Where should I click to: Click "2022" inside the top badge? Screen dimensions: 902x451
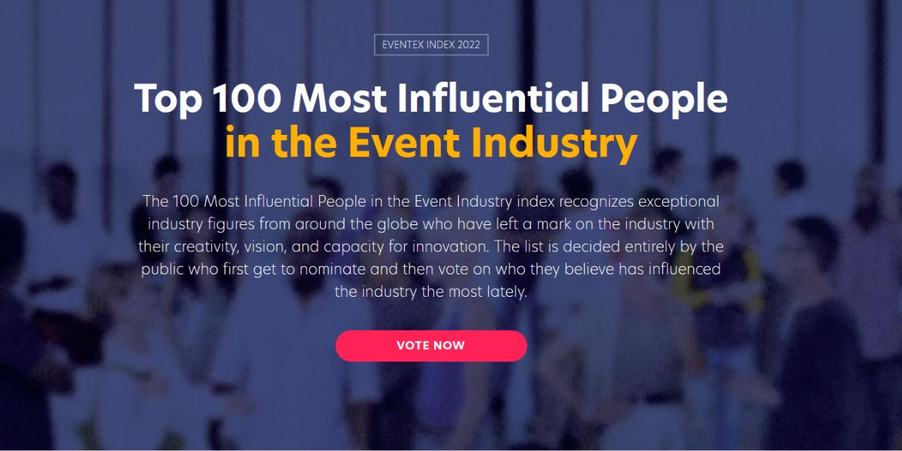click(x=468, y=45)
